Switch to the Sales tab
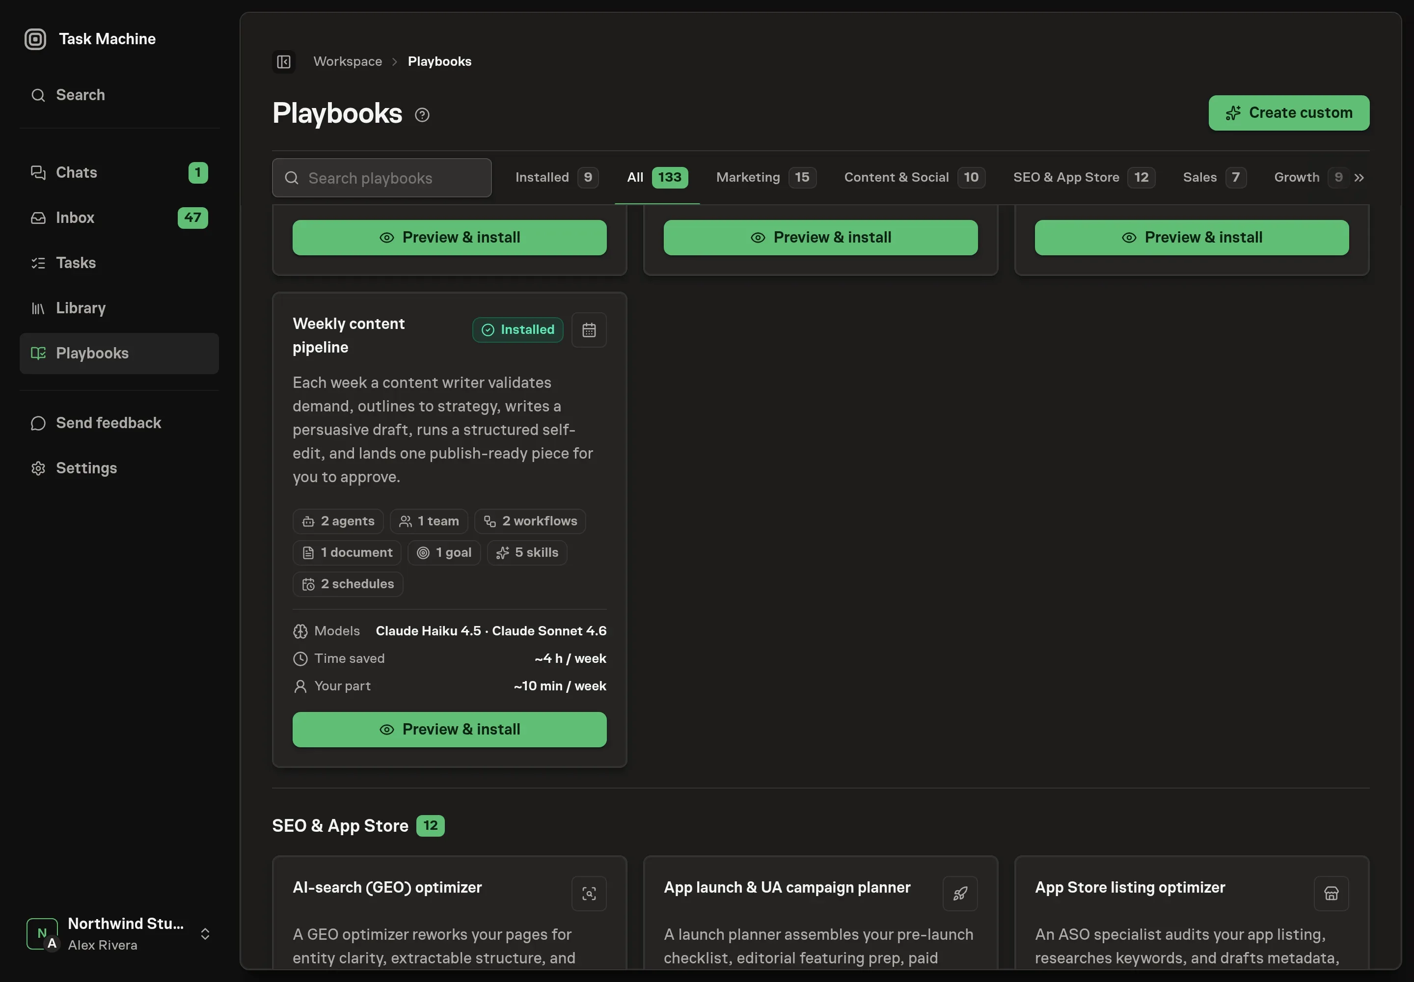1414x982 pixels. tap(1215, 178)
